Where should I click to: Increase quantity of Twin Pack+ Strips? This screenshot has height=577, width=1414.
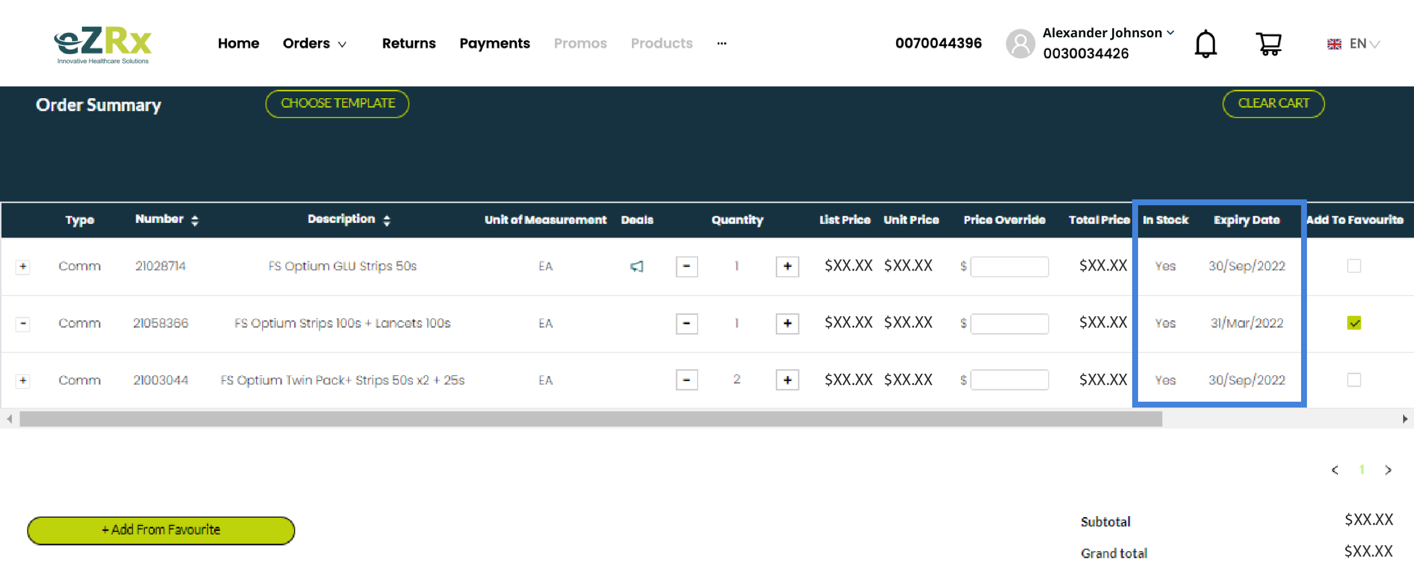pos(787,380)
